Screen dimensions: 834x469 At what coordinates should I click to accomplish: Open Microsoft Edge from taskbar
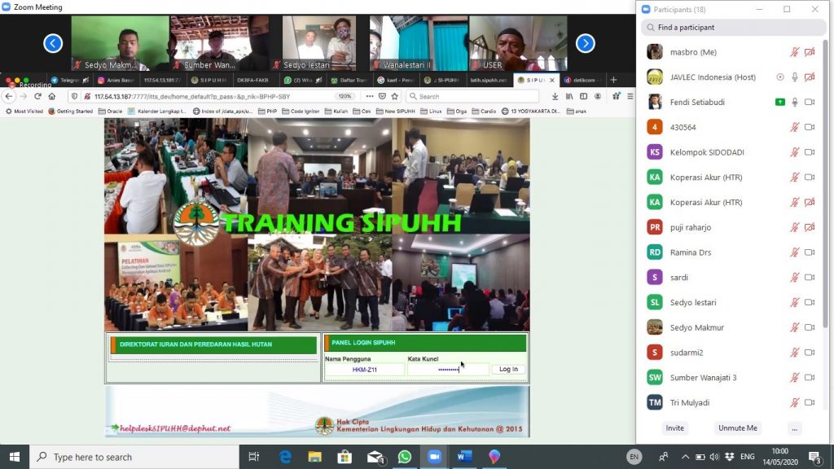pyautogui.click(x=285, y=457)
